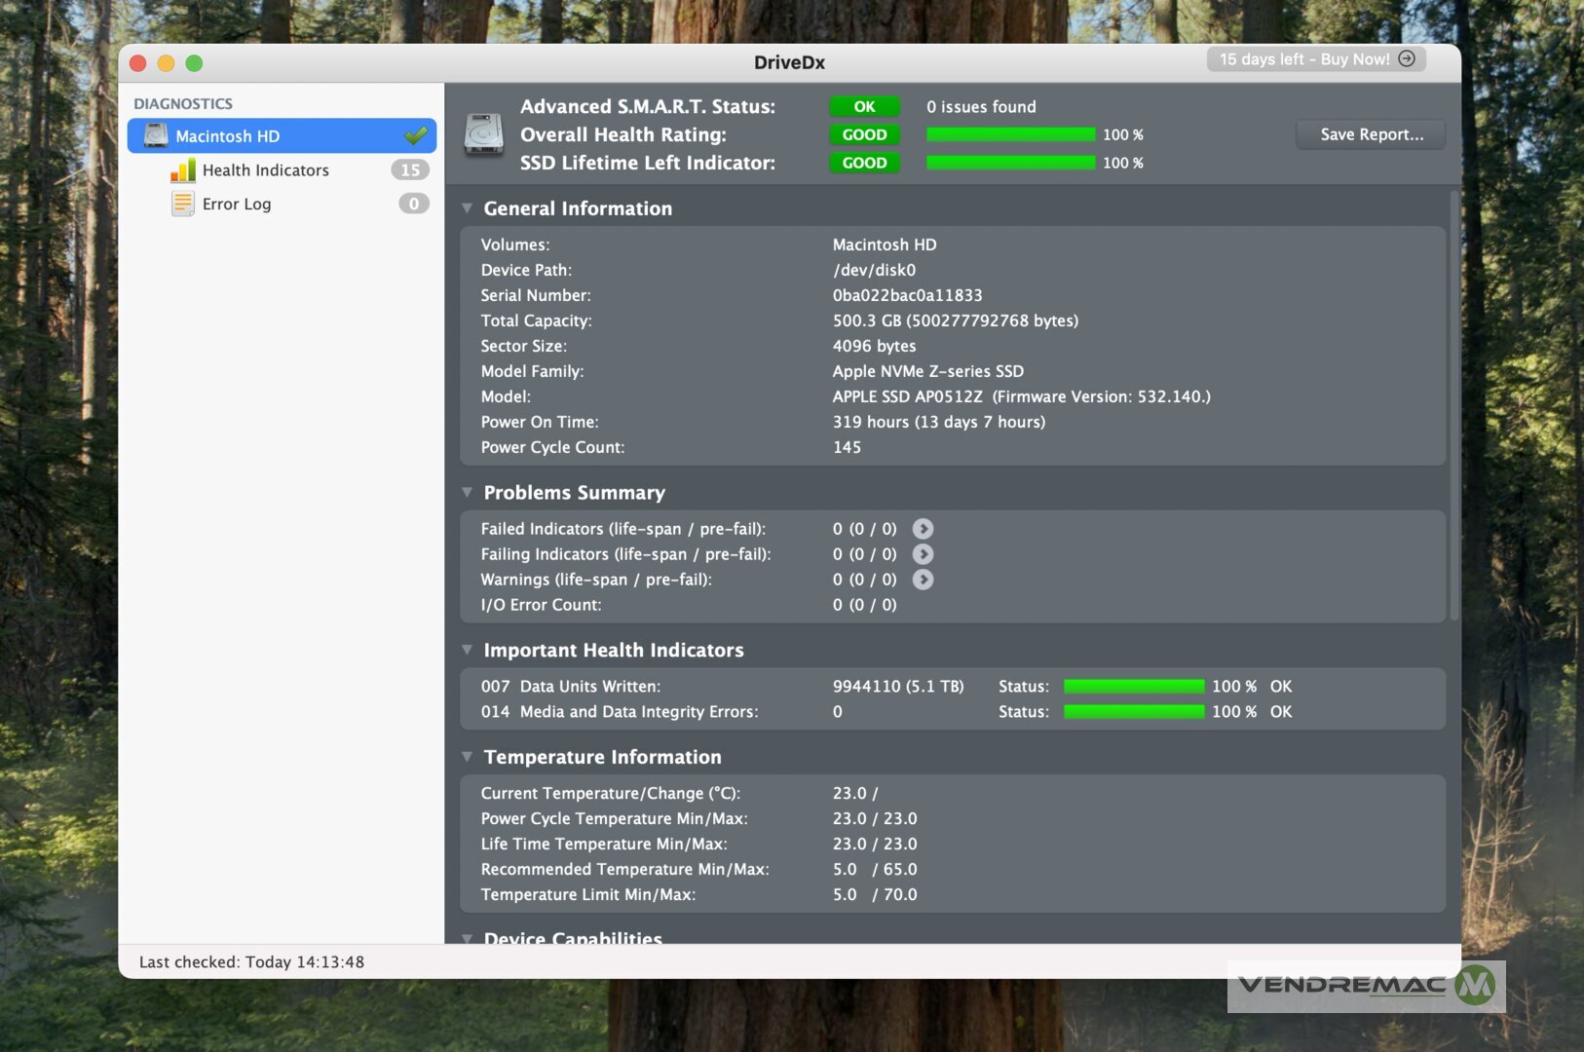Click the vertical scrollbar of the report
This screenshot has height=1052, width=1584.
tap(1454, 409)
